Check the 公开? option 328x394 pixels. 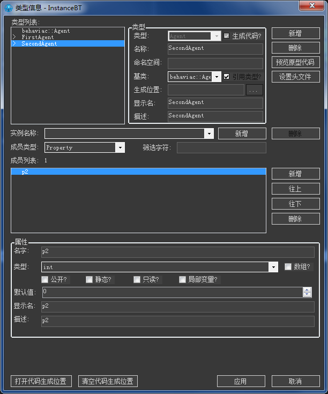(45, 279)
